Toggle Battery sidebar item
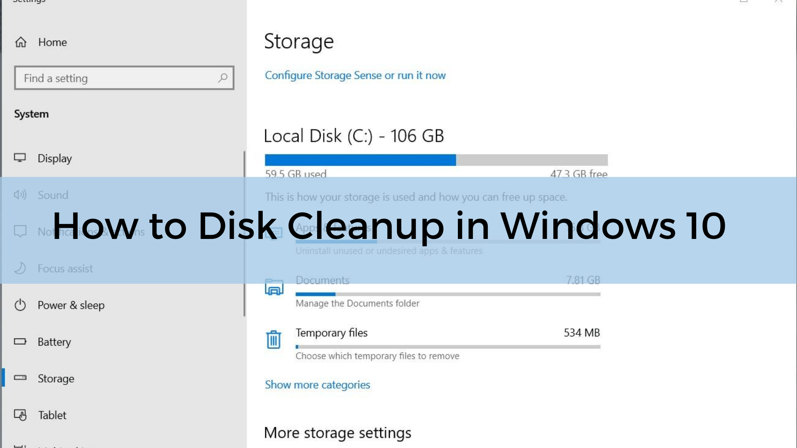 (54, 341)
